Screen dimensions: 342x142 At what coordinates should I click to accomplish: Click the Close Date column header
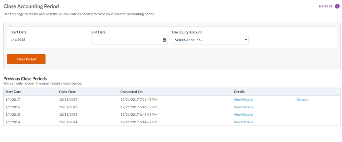67,92
